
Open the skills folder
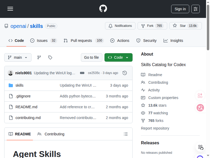[19, 85]
